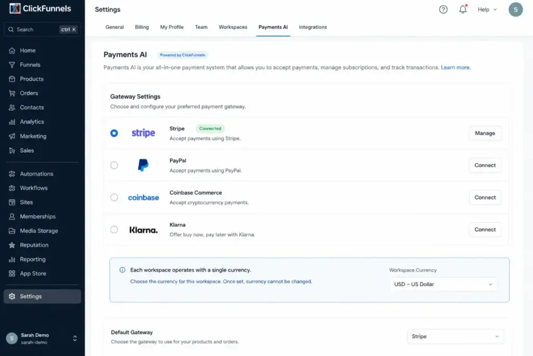The image size is (533, 356).
Task: Click the Automations icon
Action: pyautogui.click(x=12, y=174)
